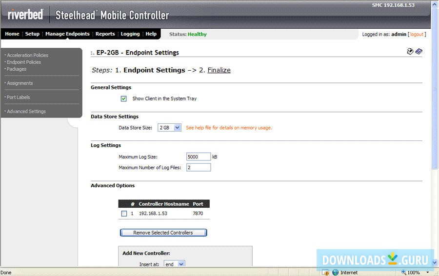439x276 pixels.
Task: Open the Reports menu
Action: coord(105,34)
